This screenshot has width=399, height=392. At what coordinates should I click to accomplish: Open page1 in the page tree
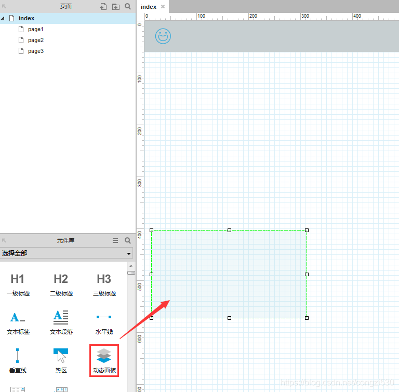(36, 29)
